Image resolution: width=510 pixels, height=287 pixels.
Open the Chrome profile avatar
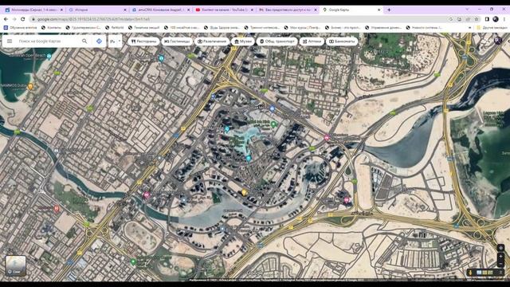click(496, 19)
